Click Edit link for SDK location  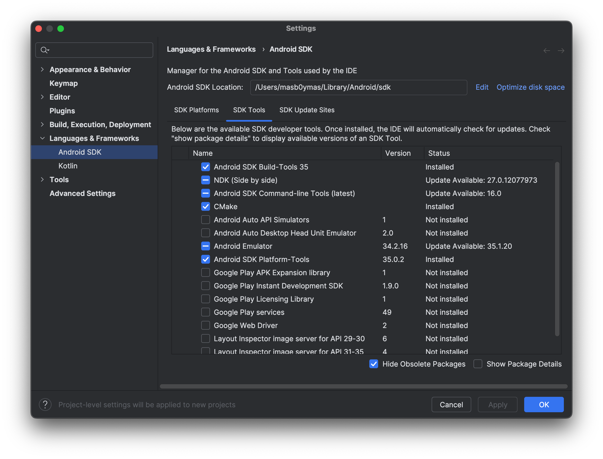(x=482, y=87)
